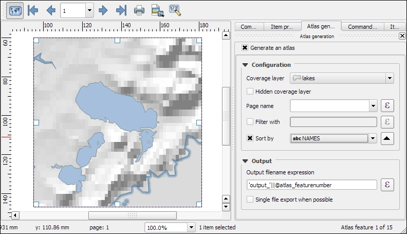Collapse the Output section

[245, 161]
